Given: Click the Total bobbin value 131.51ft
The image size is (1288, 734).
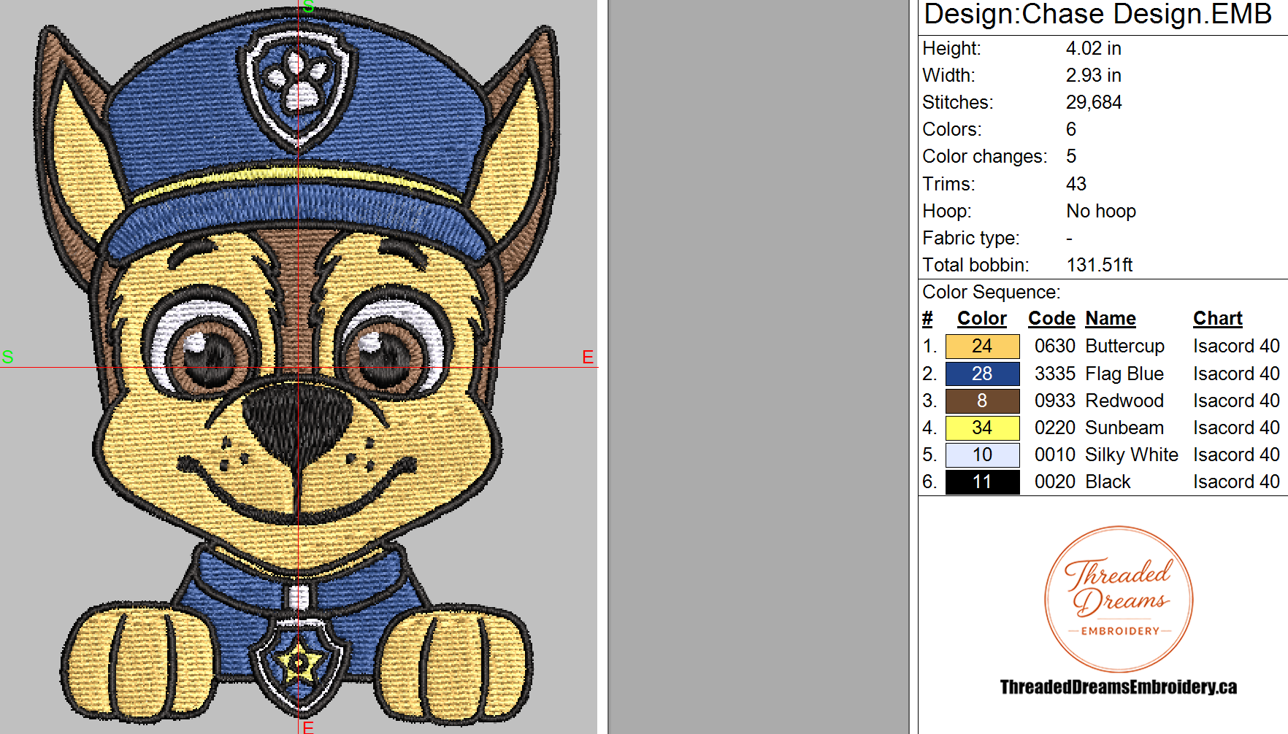Looking at the screenshot, I should coord(1100,265).
